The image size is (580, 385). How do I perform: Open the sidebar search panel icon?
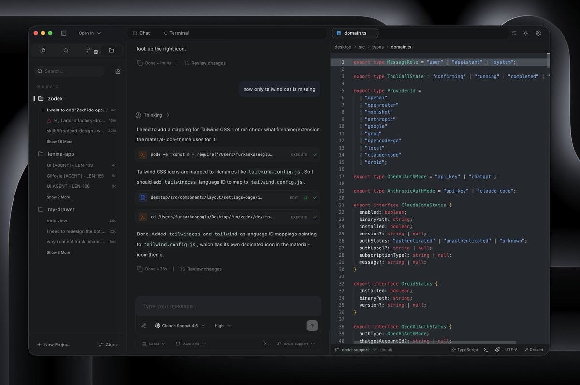click(66, 51)
